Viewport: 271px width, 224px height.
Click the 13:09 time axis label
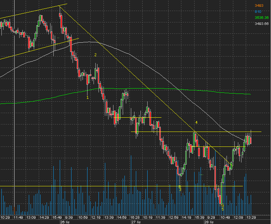(x=31, y=217)
